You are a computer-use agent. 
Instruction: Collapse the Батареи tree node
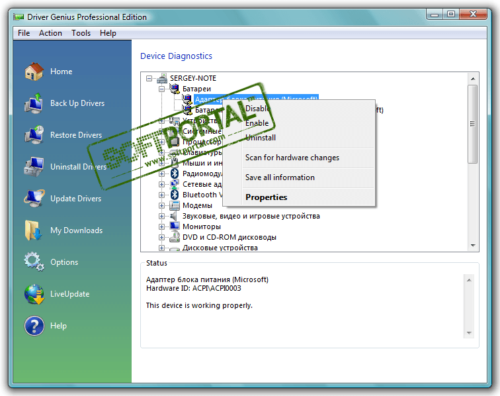[x=161, y=89]
